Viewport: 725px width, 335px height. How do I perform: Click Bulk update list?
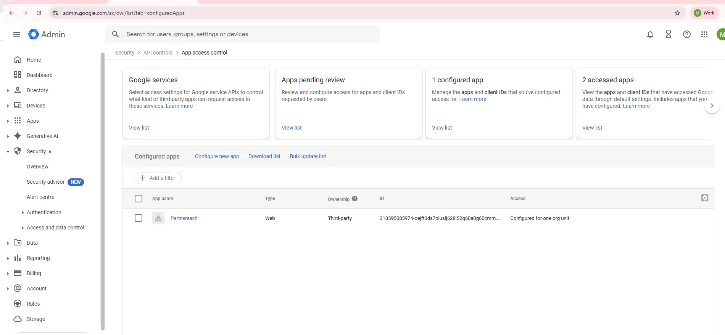click(x=308, y=156)
